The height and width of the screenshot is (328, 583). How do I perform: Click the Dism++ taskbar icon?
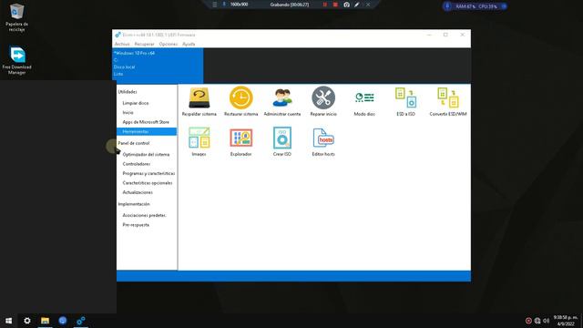tap(81, 321)
